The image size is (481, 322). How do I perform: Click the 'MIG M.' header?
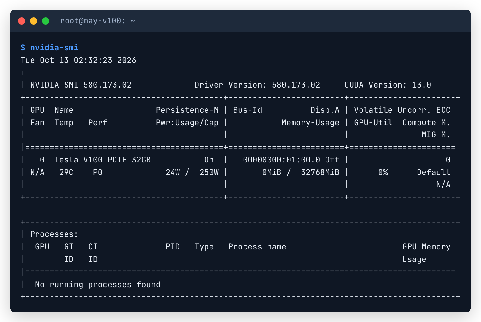tap(436, 135)
